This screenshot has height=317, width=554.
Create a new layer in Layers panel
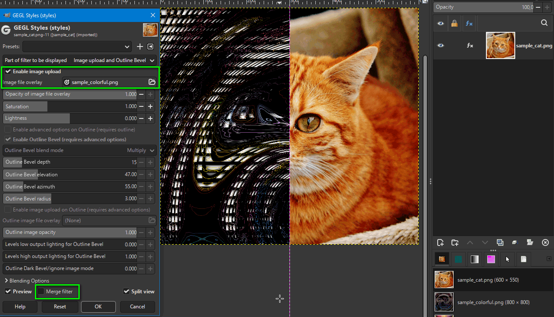440,242
